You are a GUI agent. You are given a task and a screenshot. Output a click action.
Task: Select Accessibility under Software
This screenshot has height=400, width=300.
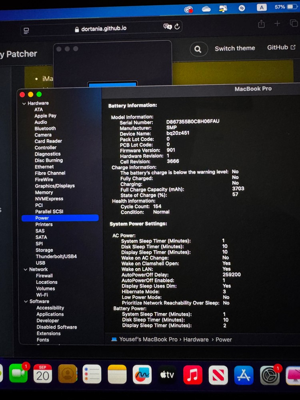[x=50, y=308]
